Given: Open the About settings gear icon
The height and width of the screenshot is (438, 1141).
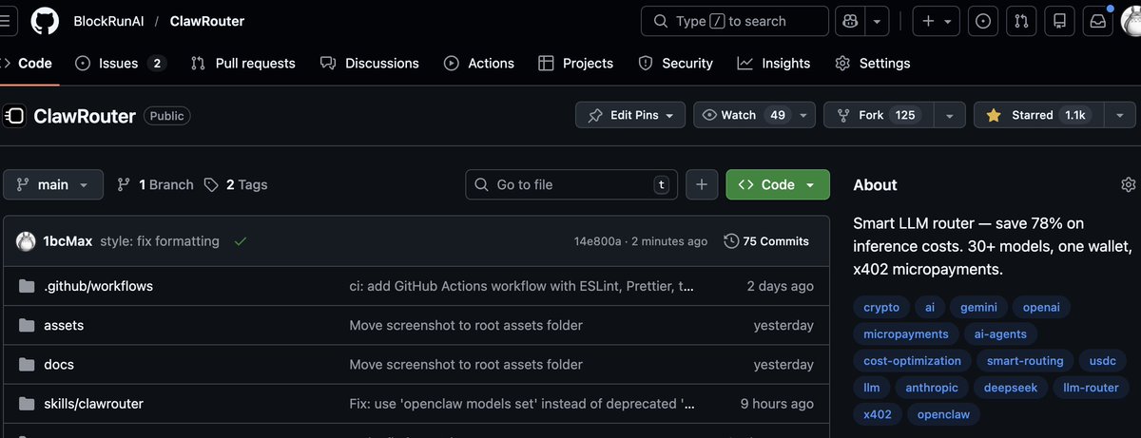Looking at the screenshot, I should pyautogui.click(x=1129, y=184).
